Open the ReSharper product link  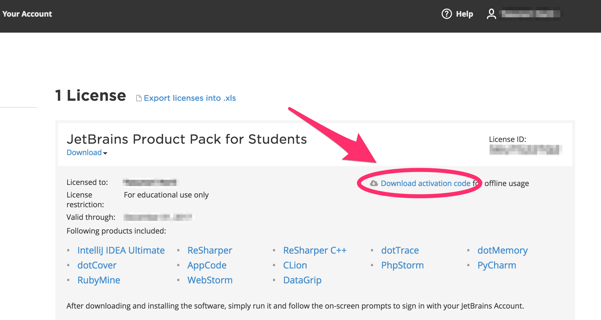click(x=210, y=250)
